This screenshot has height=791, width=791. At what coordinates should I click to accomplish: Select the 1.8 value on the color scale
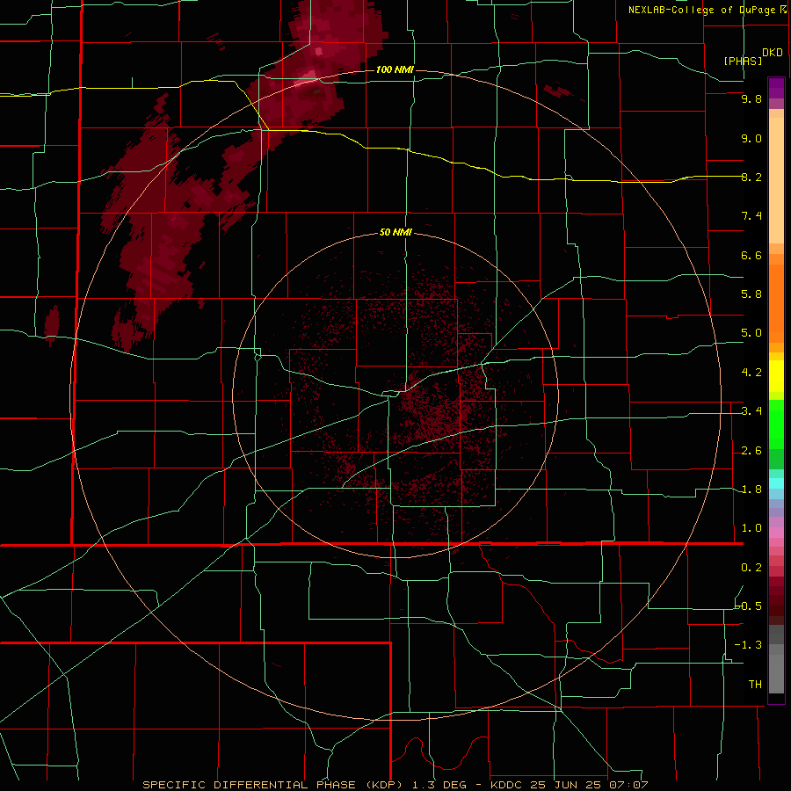[x=751, y=490]
